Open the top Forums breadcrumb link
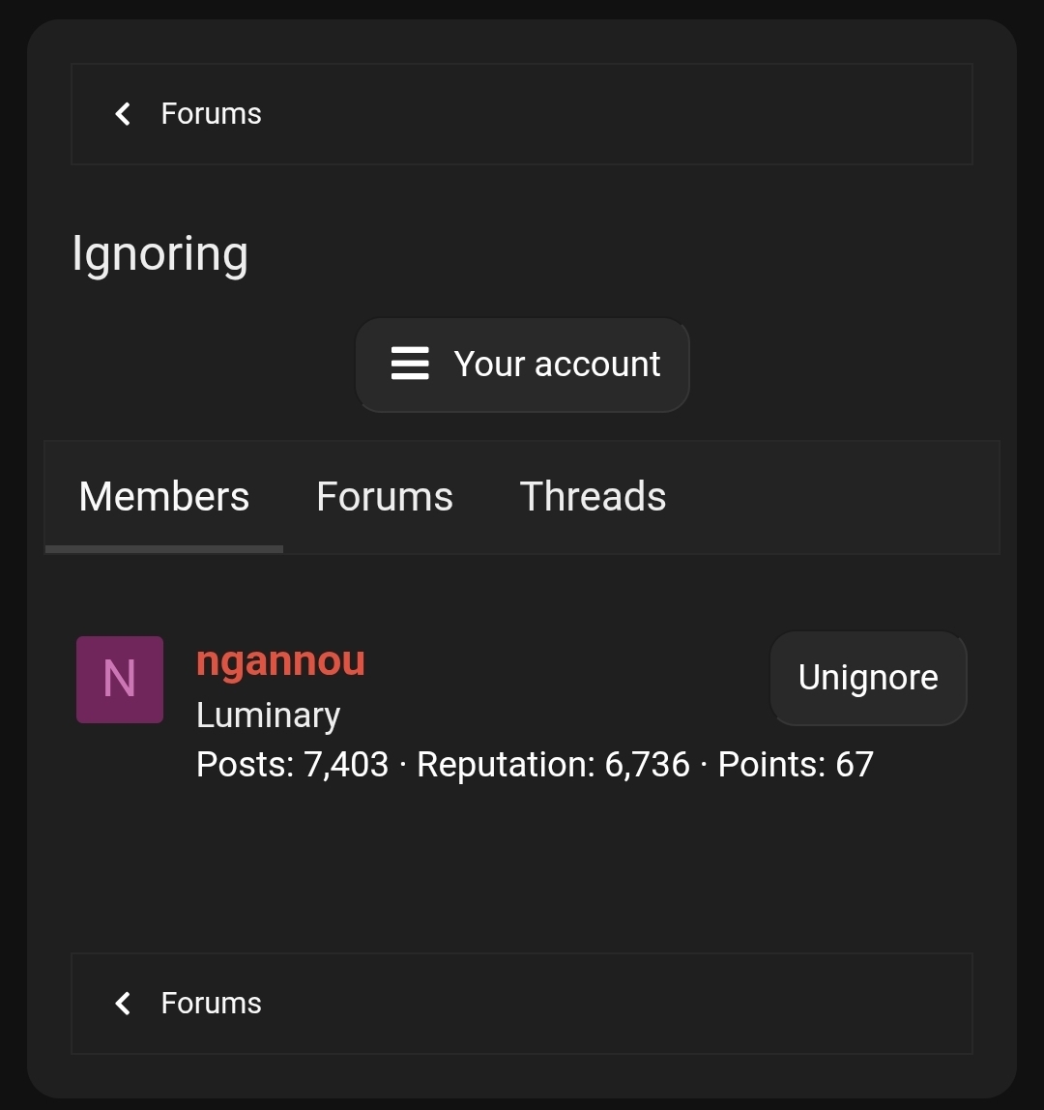Viewport: 1044px width, 1110px height. [x=211, y=114]
